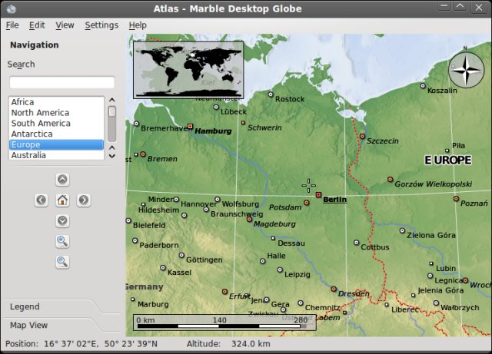Click the Dresden city marker
The width and height of the screenshot is (492, 354).
pos(334,289)
